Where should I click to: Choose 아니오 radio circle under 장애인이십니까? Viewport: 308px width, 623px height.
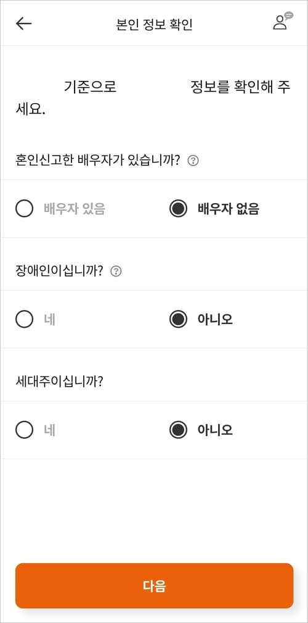(x=178, y=319)
